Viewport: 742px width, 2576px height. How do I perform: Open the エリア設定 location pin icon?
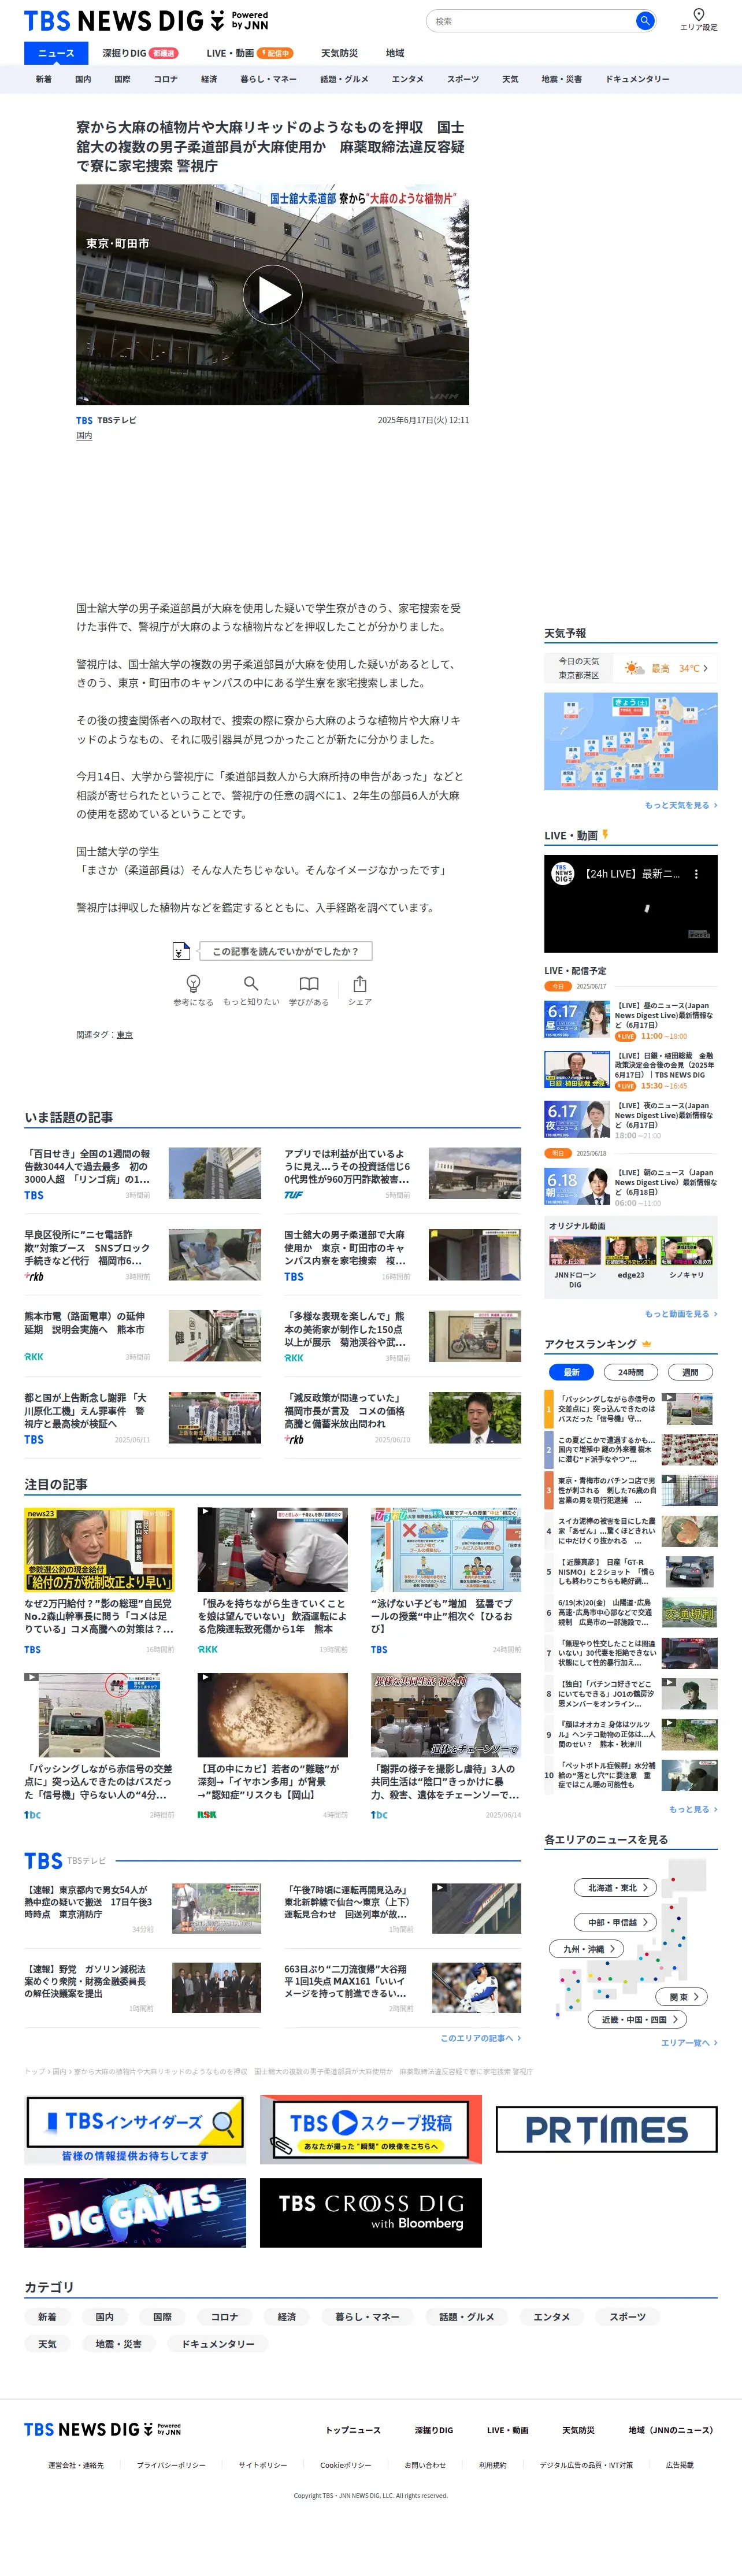click(x=699, y=14)
